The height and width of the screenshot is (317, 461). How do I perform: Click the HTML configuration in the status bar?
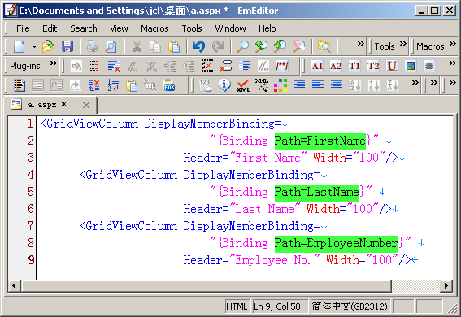pos(237,306)
